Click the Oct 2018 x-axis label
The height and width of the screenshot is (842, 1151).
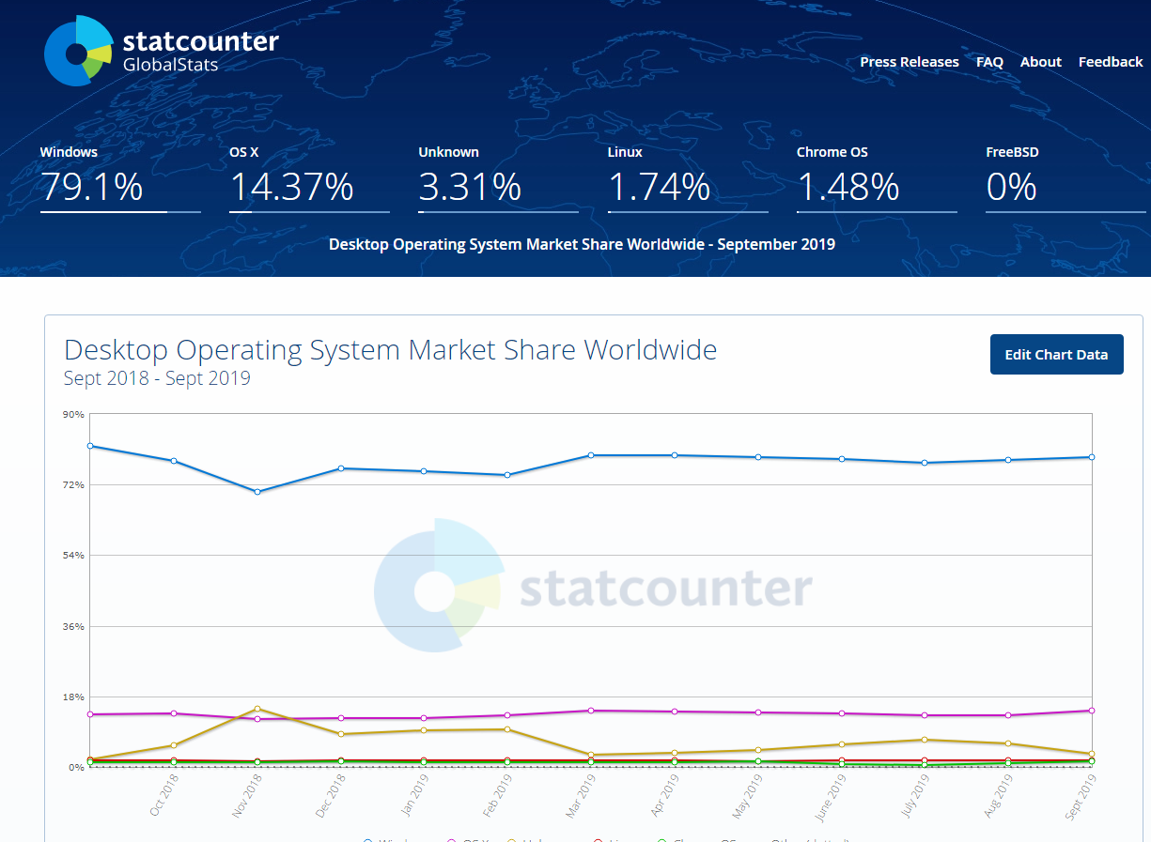[163, 793]
